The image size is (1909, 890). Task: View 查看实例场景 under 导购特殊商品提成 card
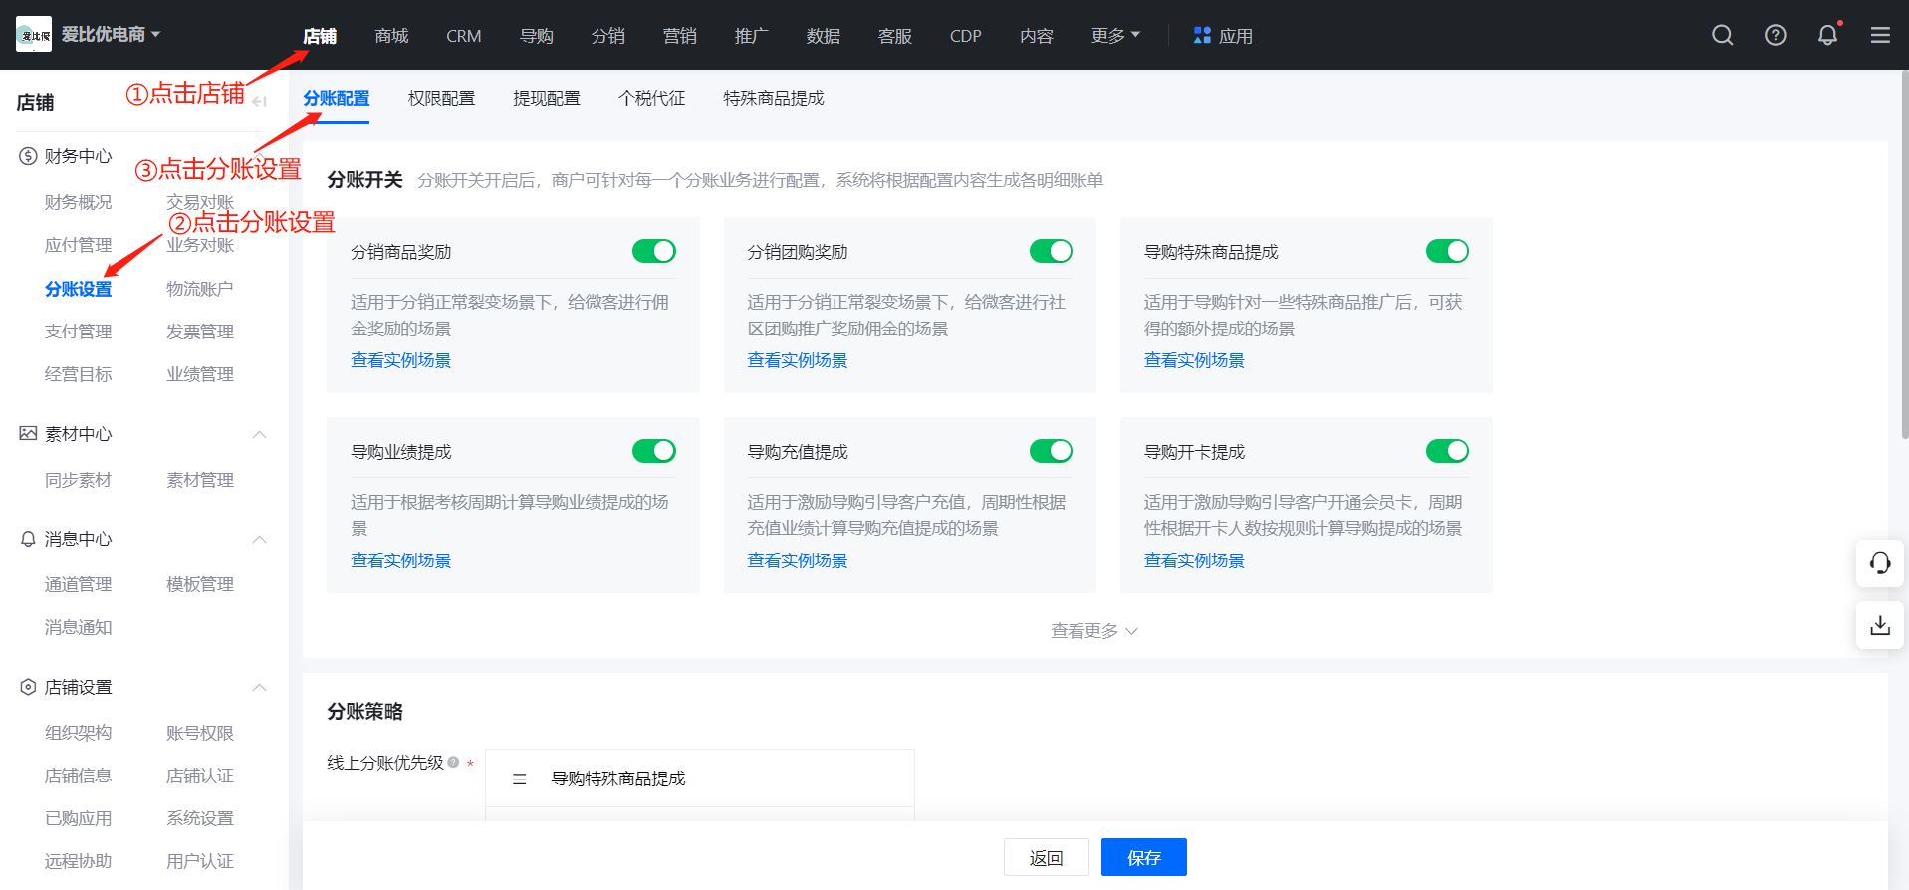[1194, 360]
